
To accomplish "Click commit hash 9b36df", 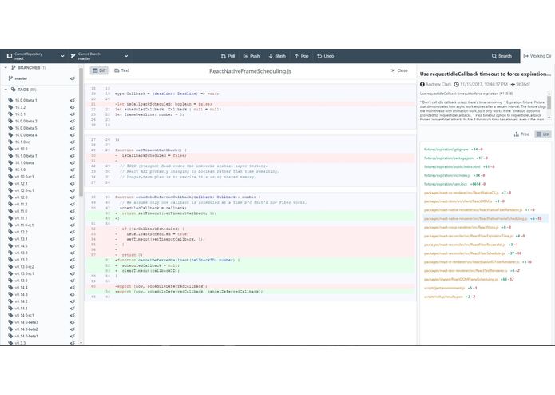I will [x=523, y=84].
